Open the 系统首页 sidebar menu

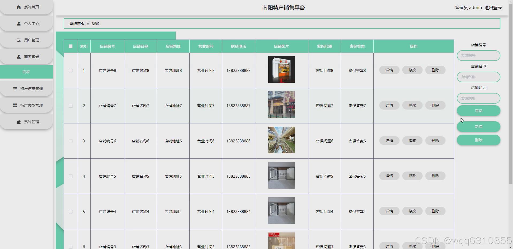26,7
